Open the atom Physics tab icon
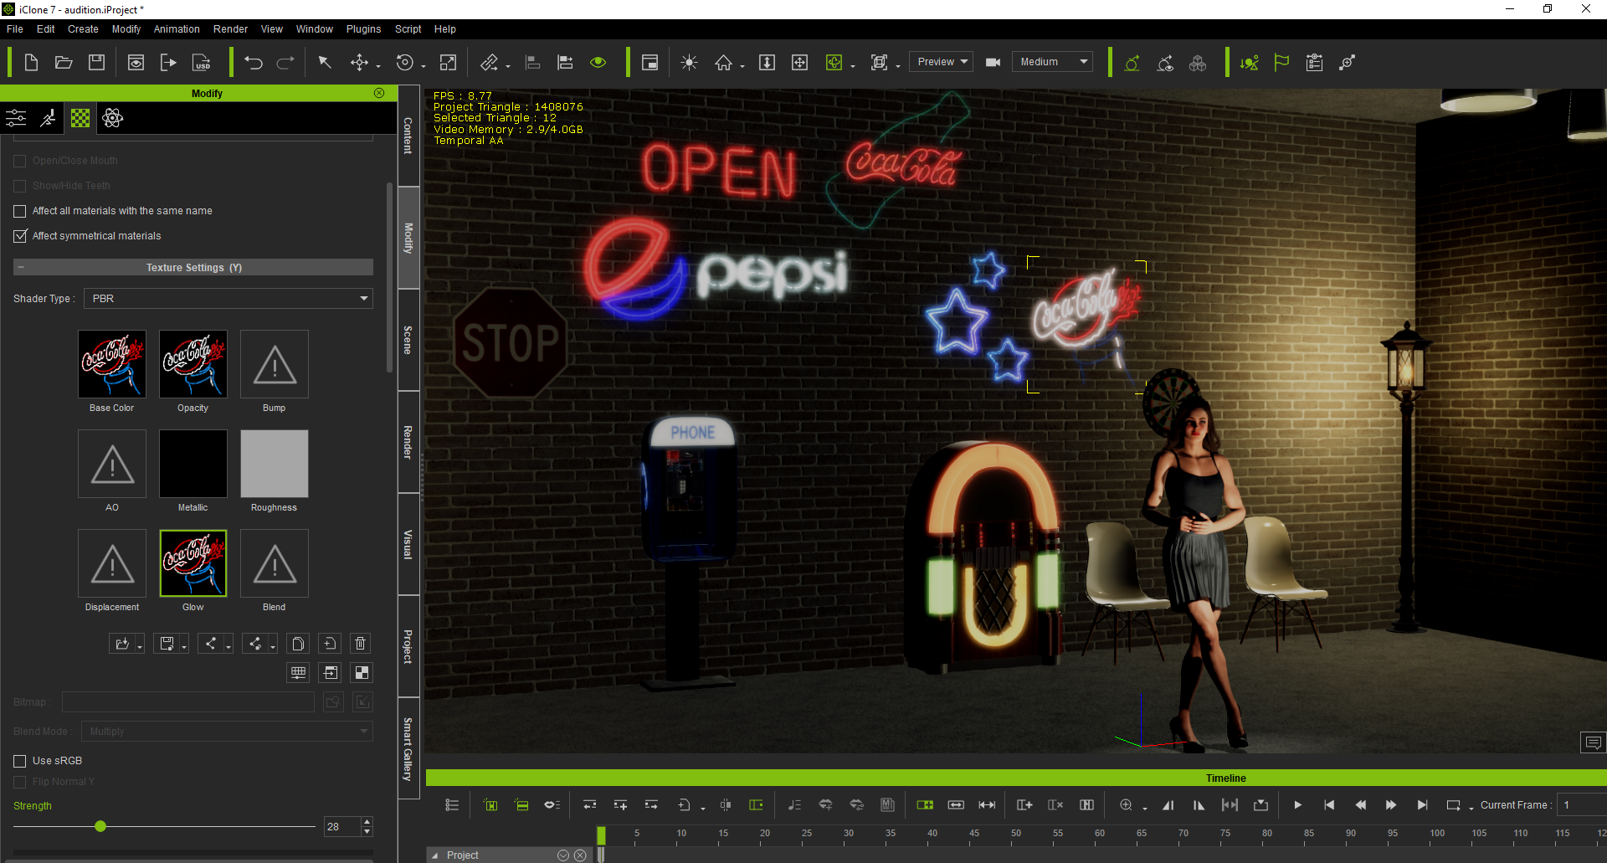Image resolution: width=1607 pixels, height=863 pixels. 112,118
